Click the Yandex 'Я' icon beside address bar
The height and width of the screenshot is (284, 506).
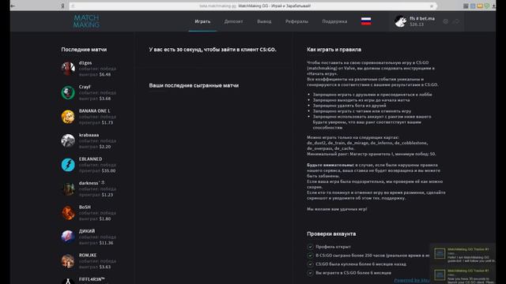point(62,6)
